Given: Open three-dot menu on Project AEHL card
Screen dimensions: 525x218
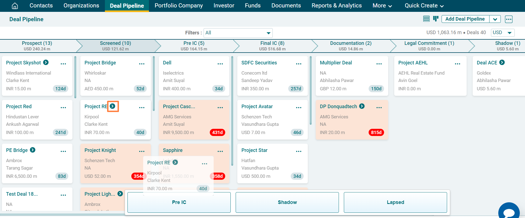Looking at the screenshot, I should (457, 64).
